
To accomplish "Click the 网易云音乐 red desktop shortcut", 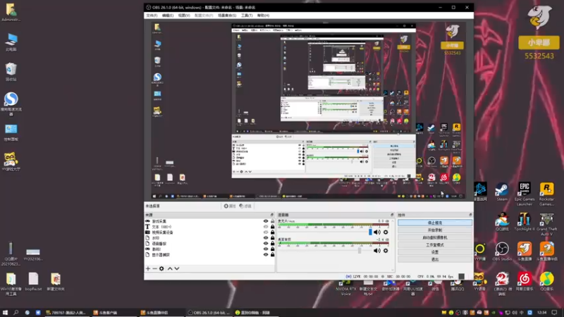I will tap(525, 281).
